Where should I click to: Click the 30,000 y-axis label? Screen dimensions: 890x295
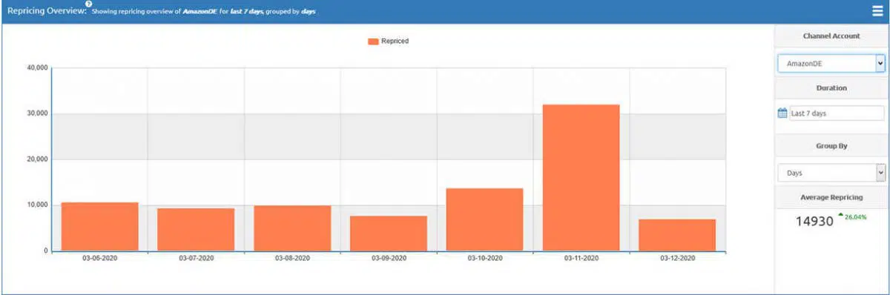(37, 113)
